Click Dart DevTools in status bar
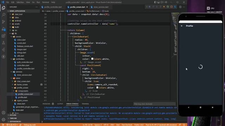The height and width of the screenshot is (126, 225). coord(127,125)
